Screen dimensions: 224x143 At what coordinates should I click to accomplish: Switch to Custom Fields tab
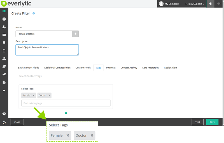point(83,68)
